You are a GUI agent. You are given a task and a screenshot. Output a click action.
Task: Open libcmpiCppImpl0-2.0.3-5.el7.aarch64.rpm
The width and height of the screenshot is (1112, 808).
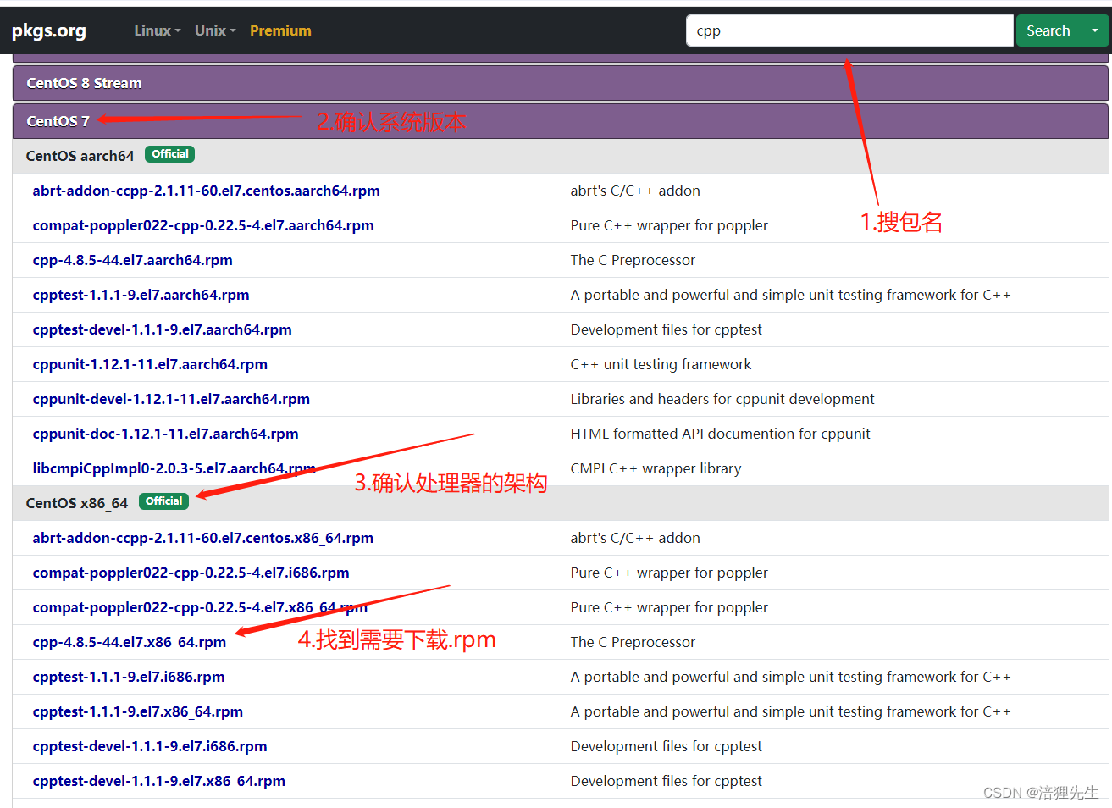174,468
